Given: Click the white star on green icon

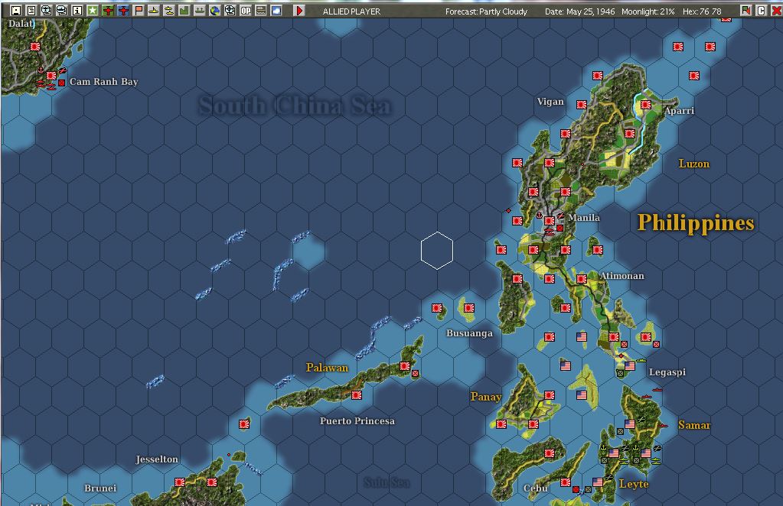Looking at the screenshot, I should click(93, 11).
